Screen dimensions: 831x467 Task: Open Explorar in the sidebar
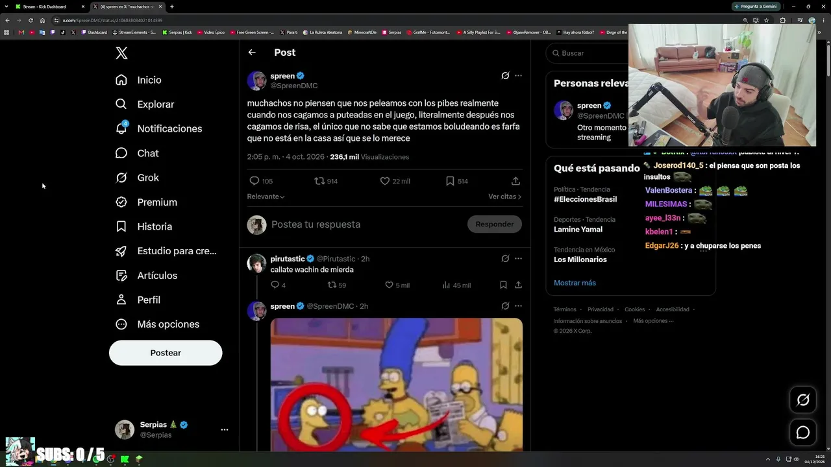[x=145, y=104]
